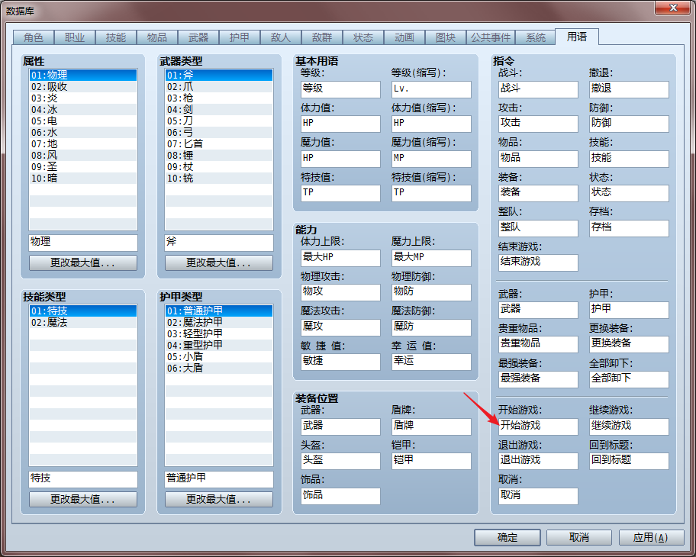The height and width of the screenshot is (557, 696).
Task: Click the 幸运值 input field
Action: [x=431, y=362]
